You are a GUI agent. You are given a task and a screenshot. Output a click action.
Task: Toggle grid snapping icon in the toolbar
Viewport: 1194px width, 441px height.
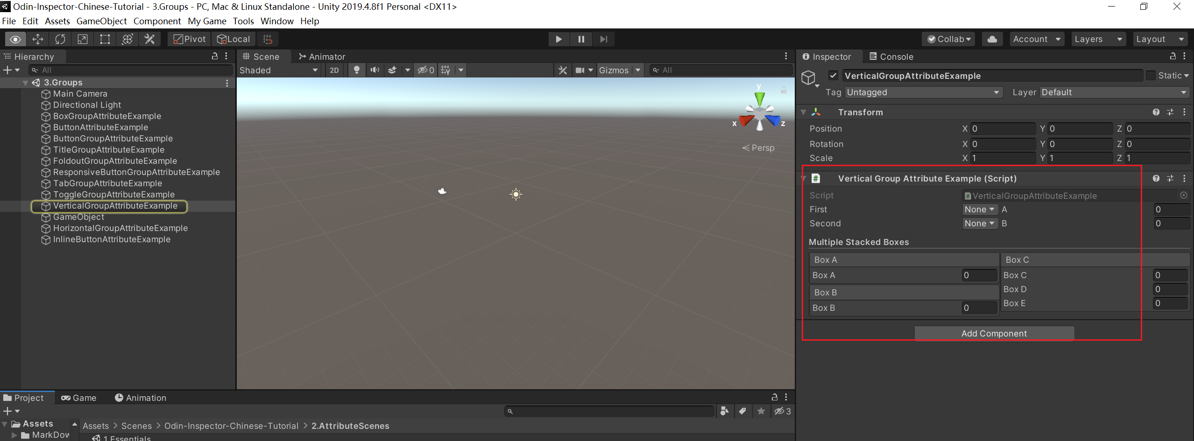click(268, 39)
